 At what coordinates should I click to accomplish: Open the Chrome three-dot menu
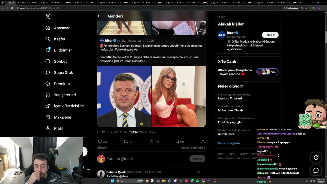[324, 8]
